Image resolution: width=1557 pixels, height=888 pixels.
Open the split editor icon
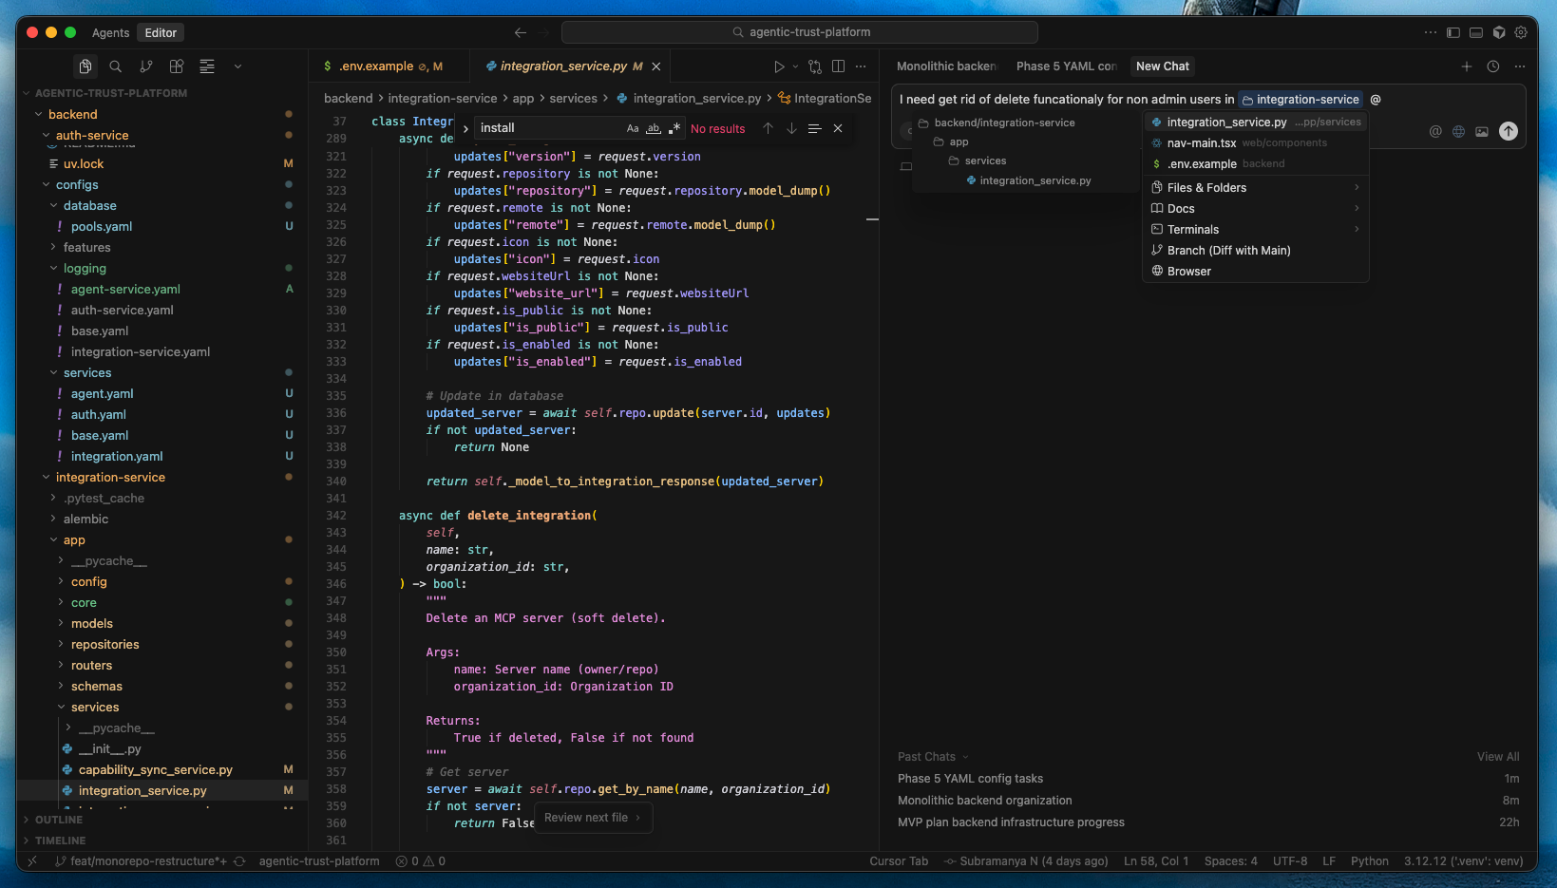tap(838, 66)
